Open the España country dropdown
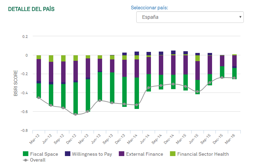Viewport: 265px width, 168px height. pos(190,17)
